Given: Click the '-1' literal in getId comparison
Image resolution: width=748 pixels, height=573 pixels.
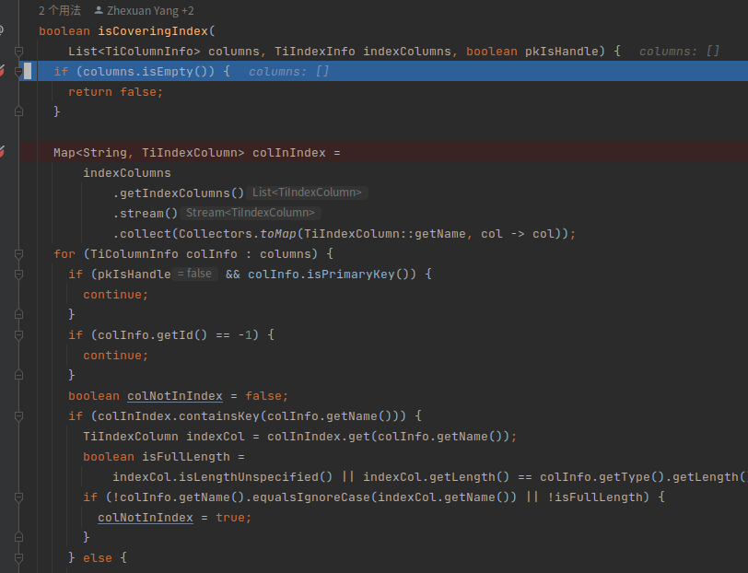Looking at the screenshot, I should click(245, 335).
